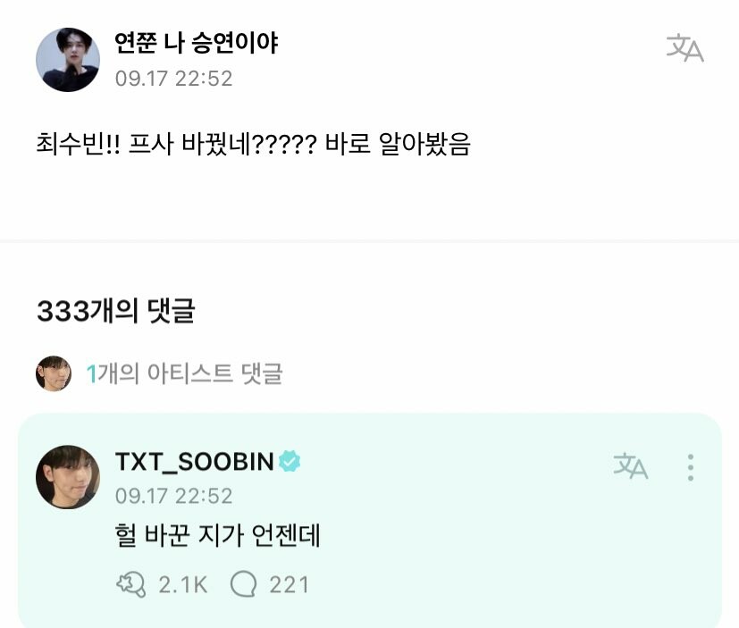Select the 333개의 댓글 comments heading
This screenshot has width=739, height=628.
[x=115, y=311]
